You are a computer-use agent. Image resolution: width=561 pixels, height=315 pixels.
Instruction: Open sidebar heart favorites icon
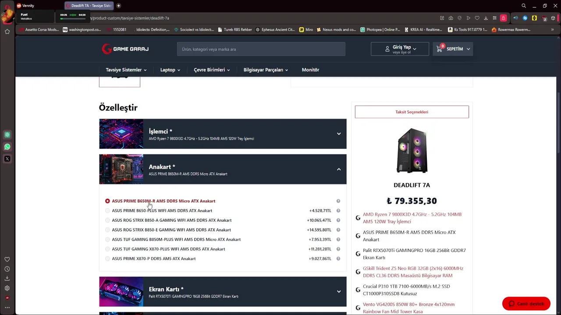tap(7, 259)
